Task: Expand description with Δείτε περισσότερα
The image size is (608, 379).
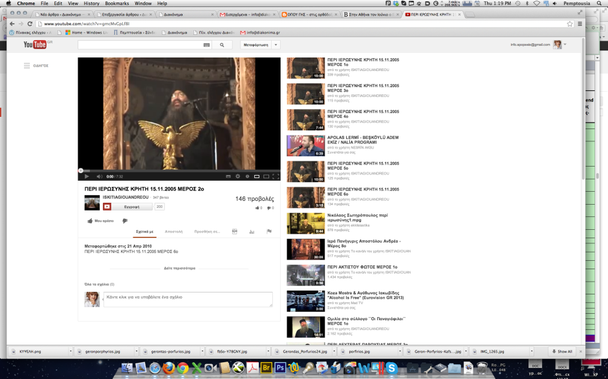Action: click(179, 268)
